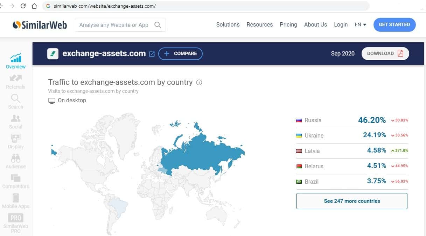Click the Login link

click(341, 25)
